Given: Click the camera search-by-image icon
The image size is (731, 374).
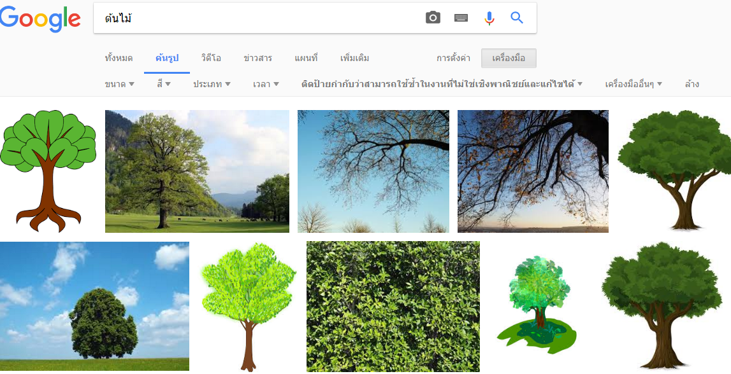Looking at the screenshot, I should pos(433,18).
